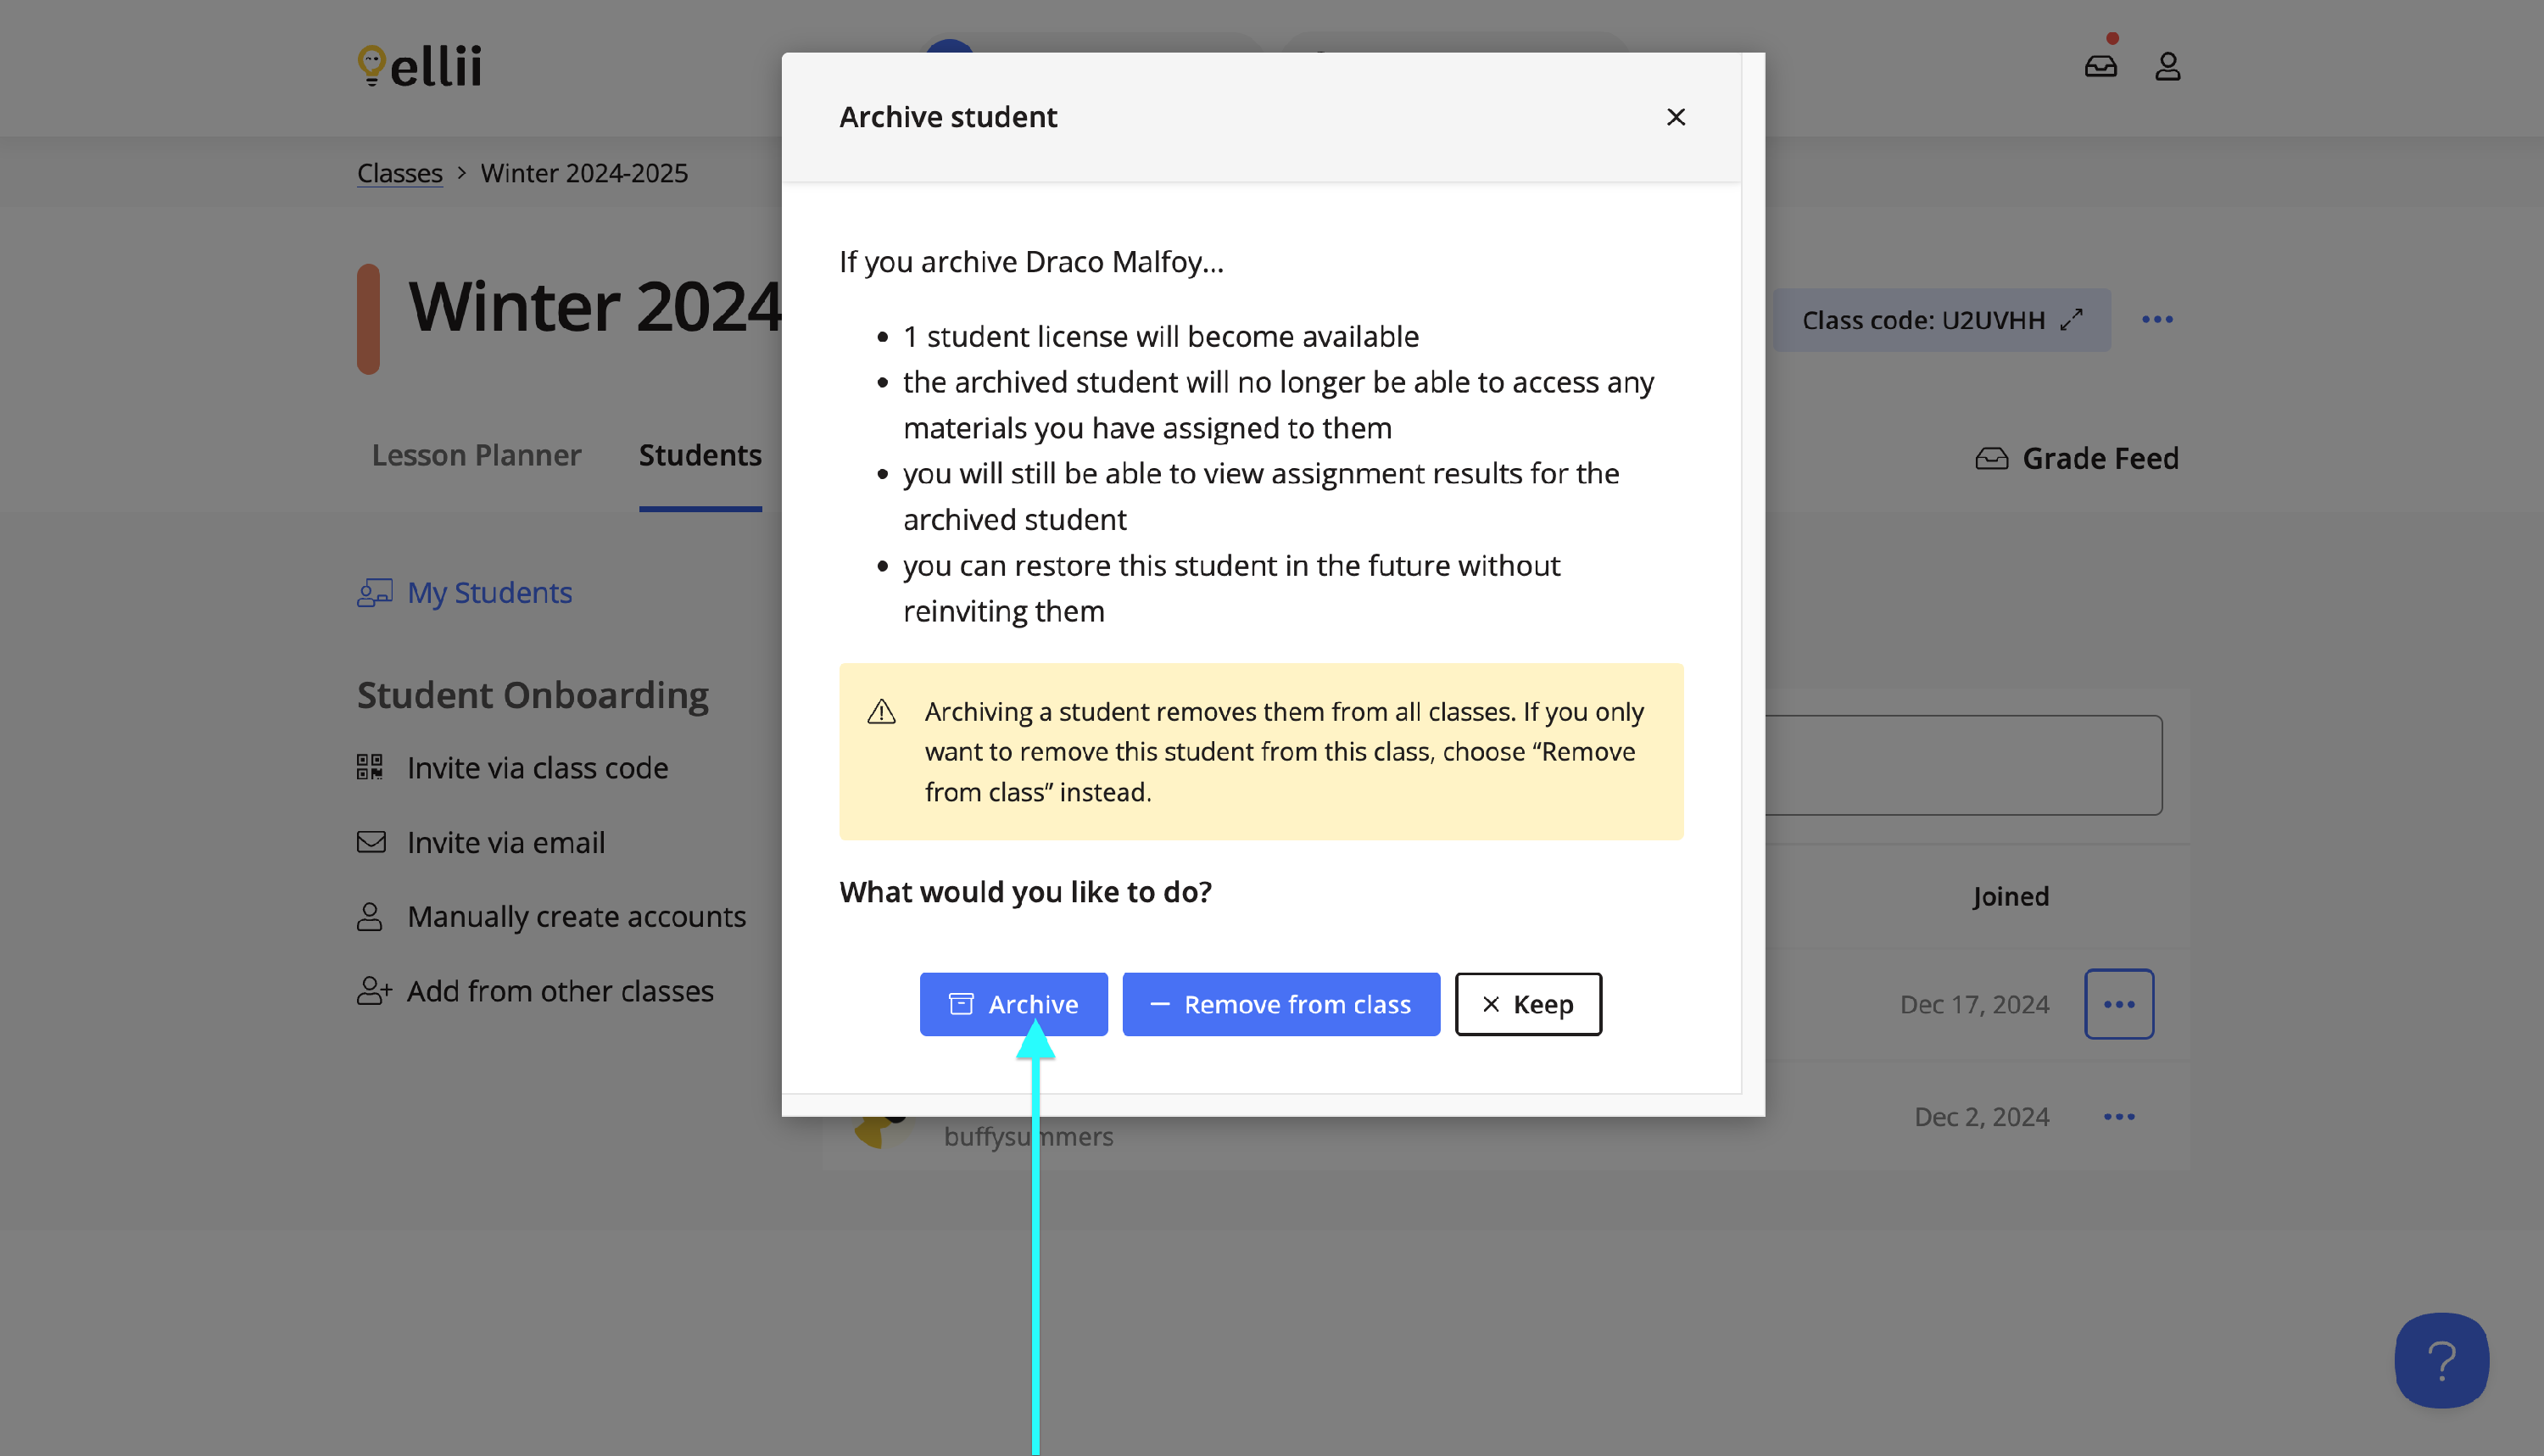Go to Classes breadcrumb link
The height and width of the screenshot is (1456, 2544).
click(x=399, y=173)
